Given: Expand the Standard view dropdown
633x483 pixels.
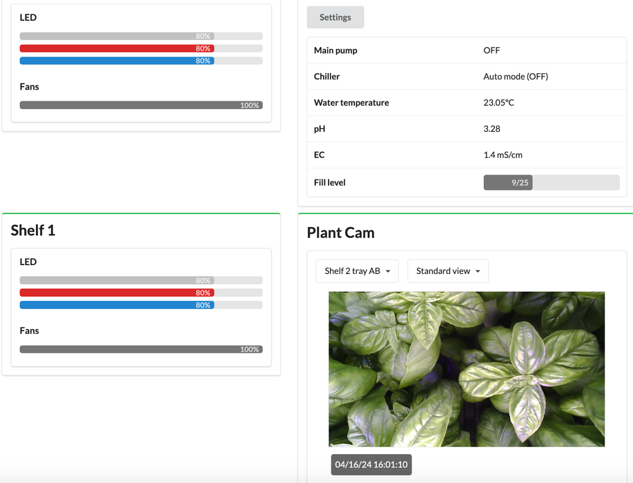Looking at the screenshot, I should (447, 271).
